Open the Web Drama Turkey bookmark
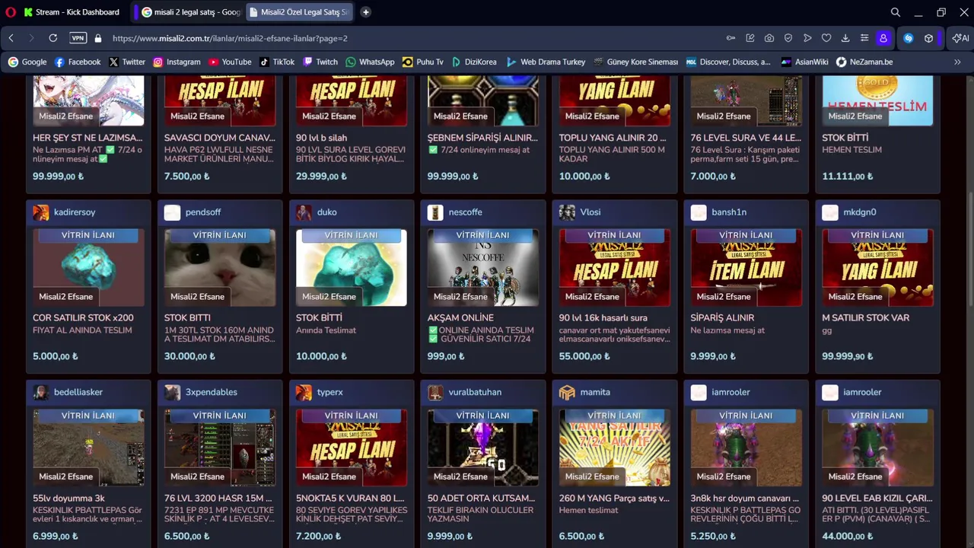 (x=546, y=62)
